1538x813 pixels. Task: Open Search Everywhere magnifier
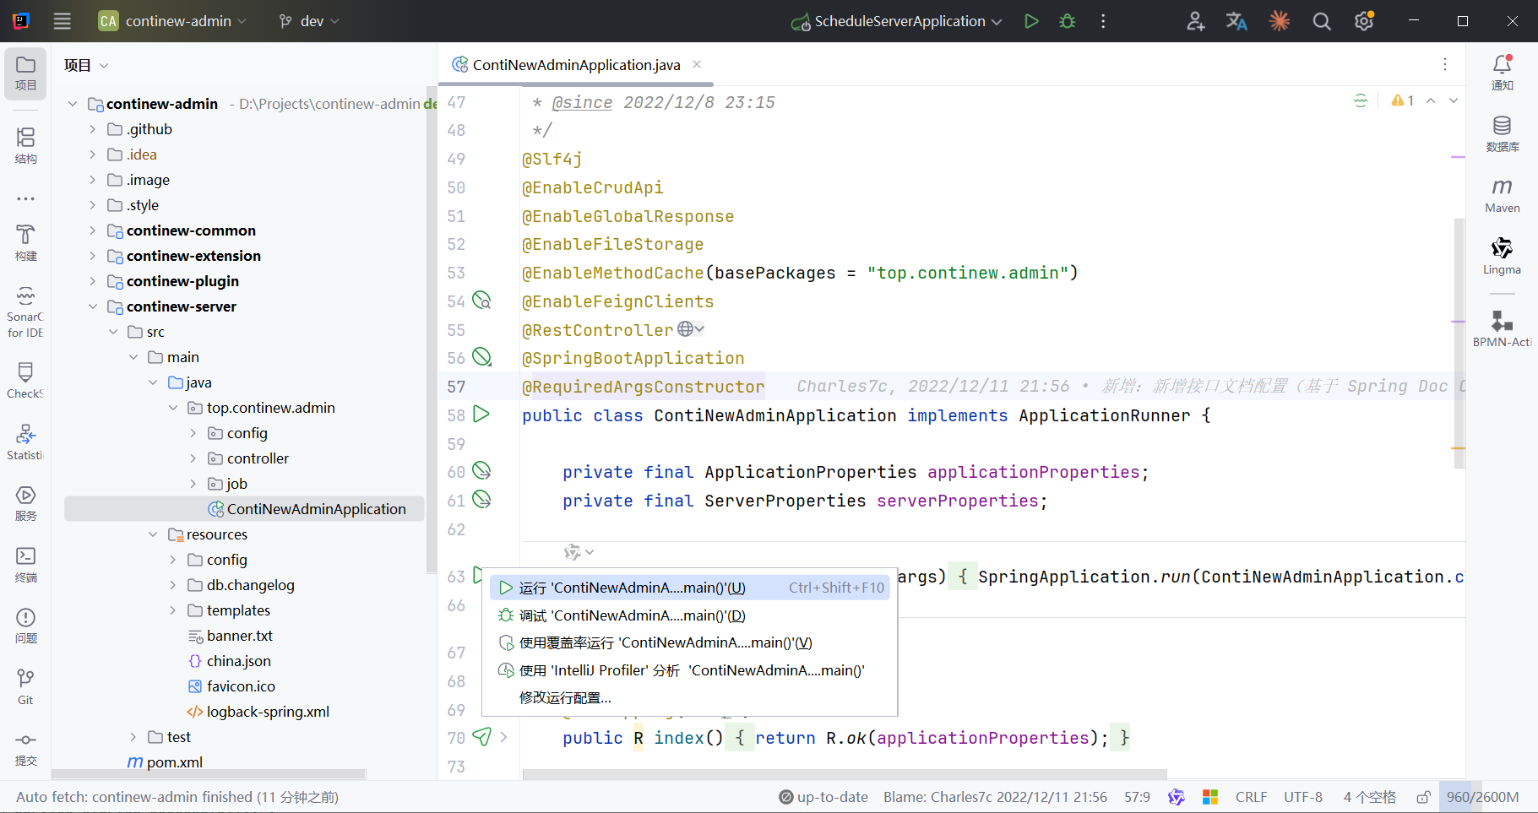1322,21
